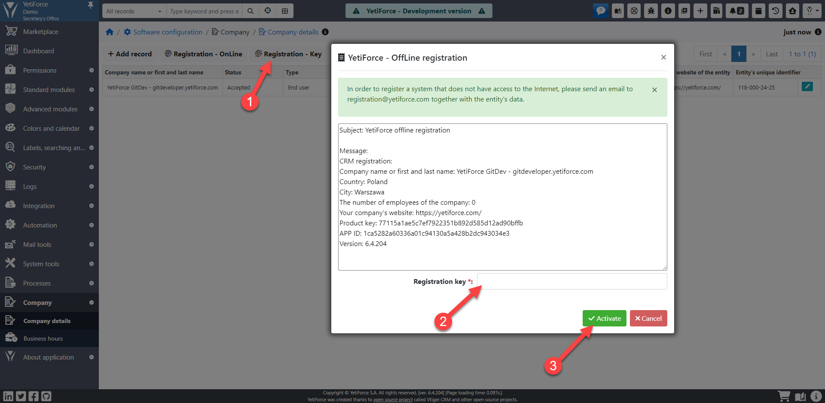This screenshot has width=825, height=403.
Task: Expand System tools sidebar menu
Action: [49, 264]
